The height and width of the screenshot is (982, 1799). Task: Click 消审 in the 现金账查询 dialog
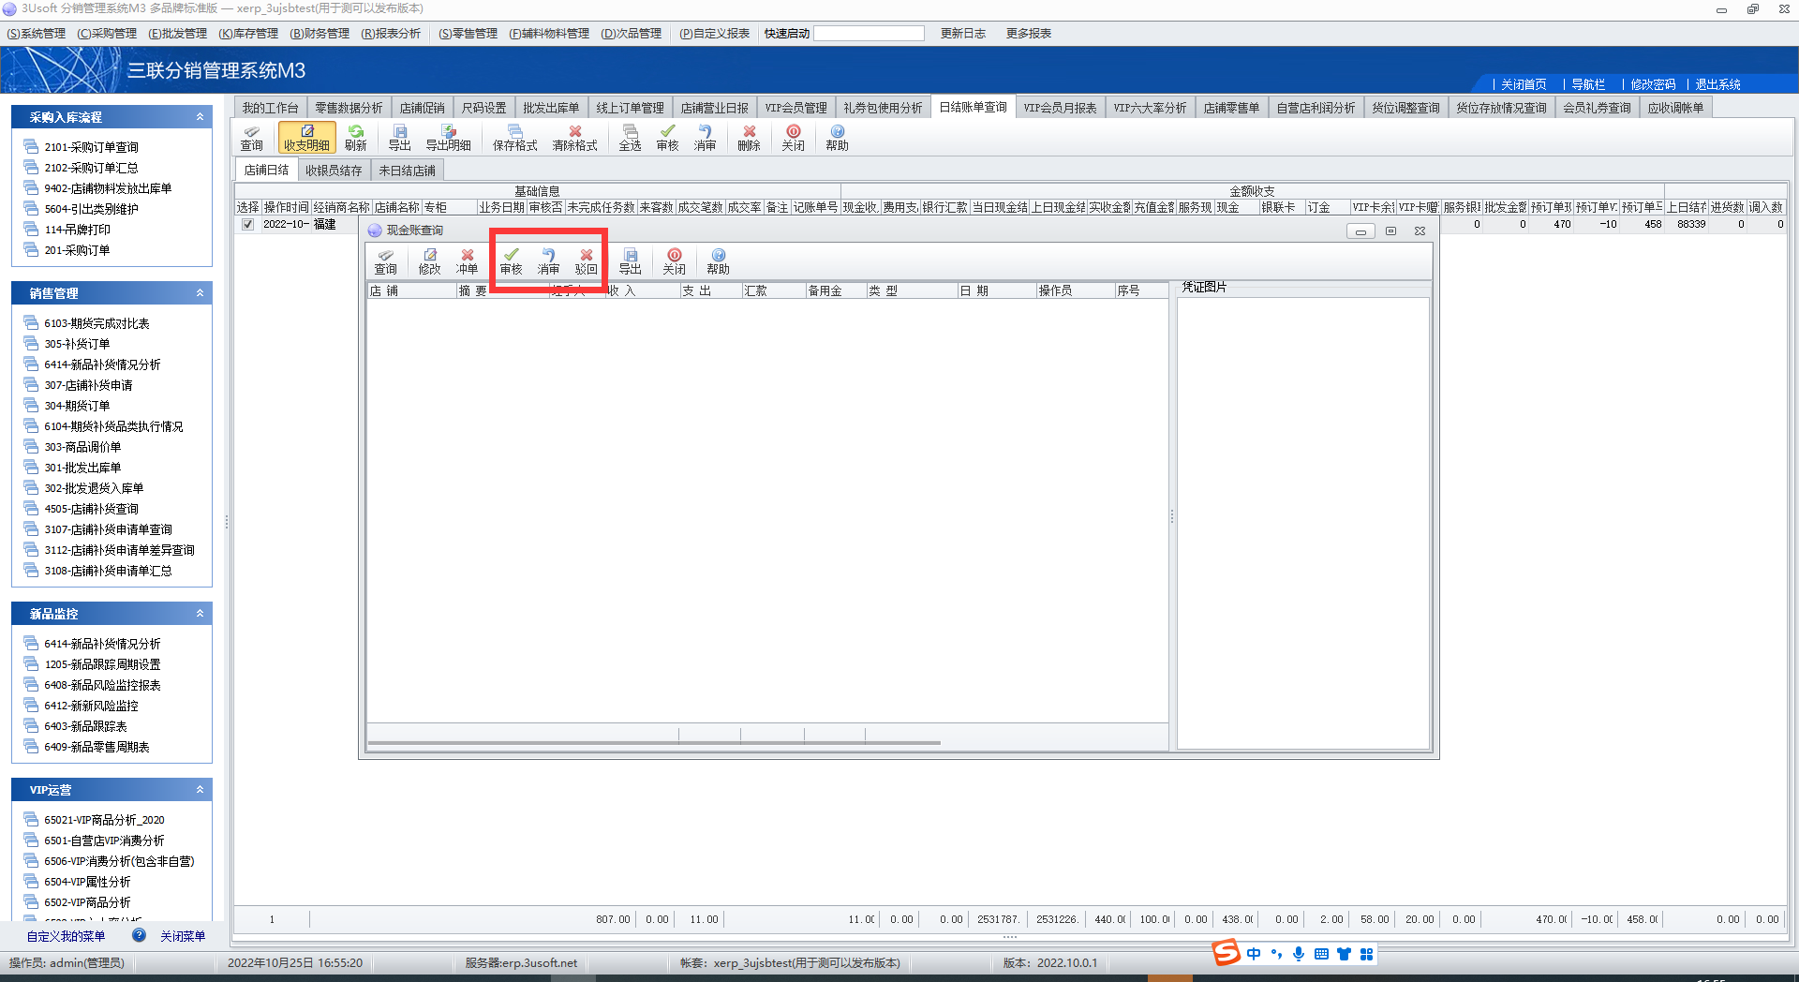coord(548,261)
